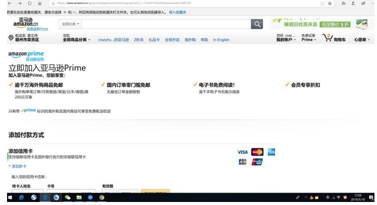Show hidden system tray icons

click(x=306, y=197)
